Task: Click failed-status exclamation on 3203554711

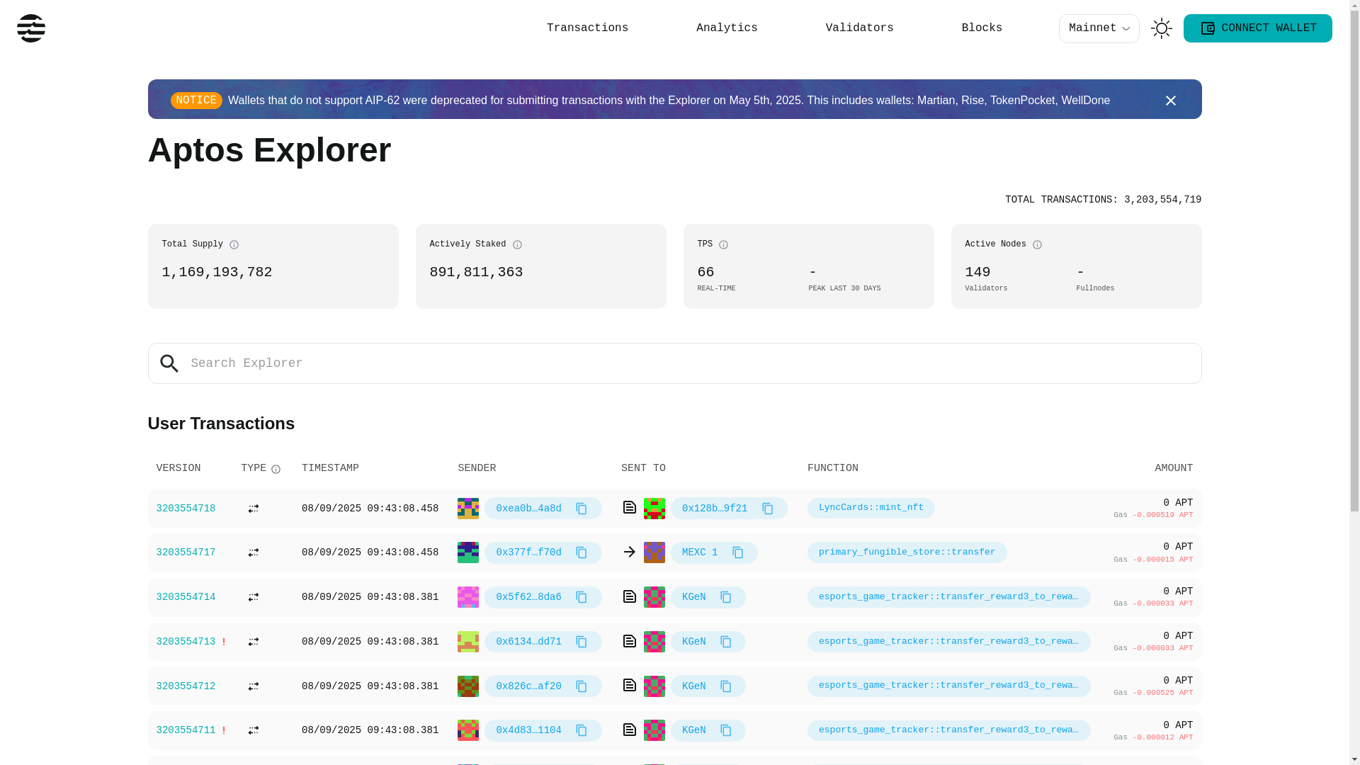Action: point(224,730)
